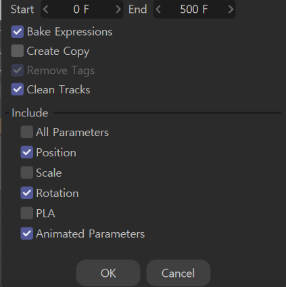Click the Bake Expressions label text
The image size is (286, 287).
(x=70, y=32)
